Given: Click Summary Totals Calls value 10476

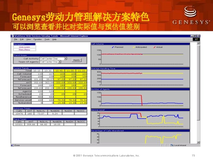Looking at the screenshot, I should tap(19, 113).
